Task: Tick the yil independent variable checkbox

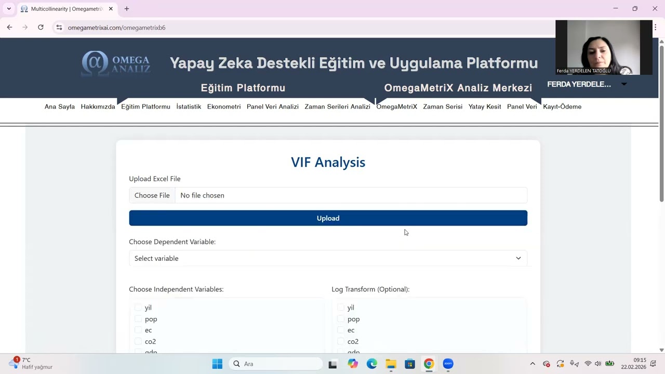Action: click(138, 308)
